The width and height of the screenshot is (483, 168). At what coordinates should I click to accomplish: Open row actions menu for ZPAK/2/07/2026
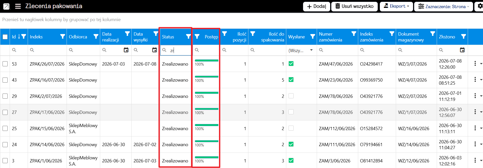(x=475, y=96)
